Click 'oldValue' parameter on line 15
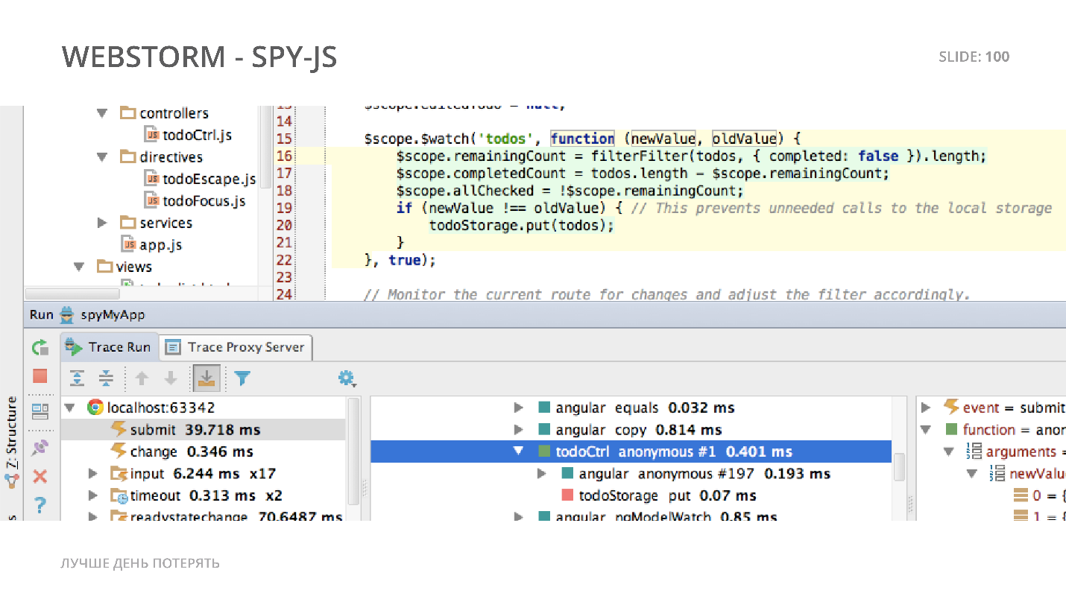1066x599 pixels. [745, 139]
